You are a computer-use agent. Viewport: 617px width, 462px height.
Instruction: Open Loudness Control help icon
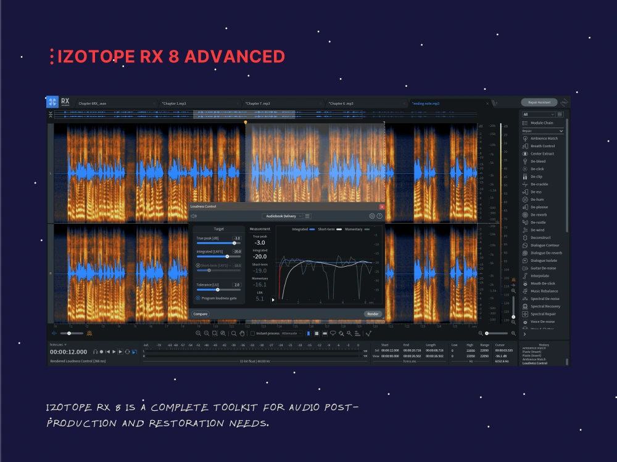pyautogui.click(x=379, y=216)
